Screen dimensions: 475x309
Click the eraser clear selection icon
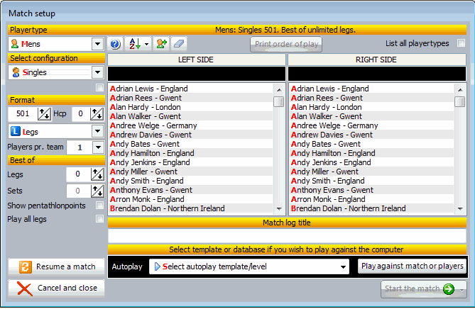pos(179,44)
